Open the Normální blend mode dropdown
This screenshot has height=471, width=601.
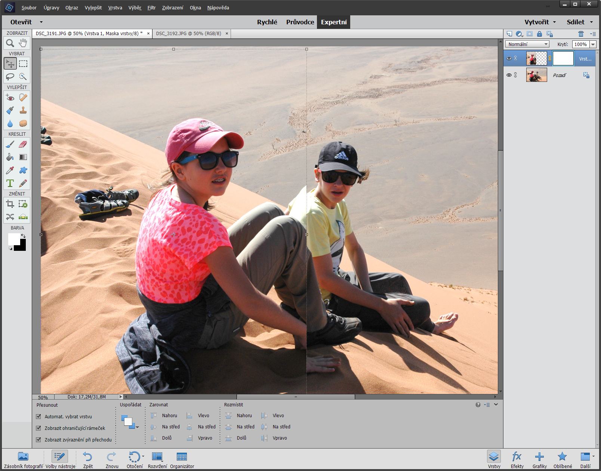pyautogui.click(x=527, y=44)
